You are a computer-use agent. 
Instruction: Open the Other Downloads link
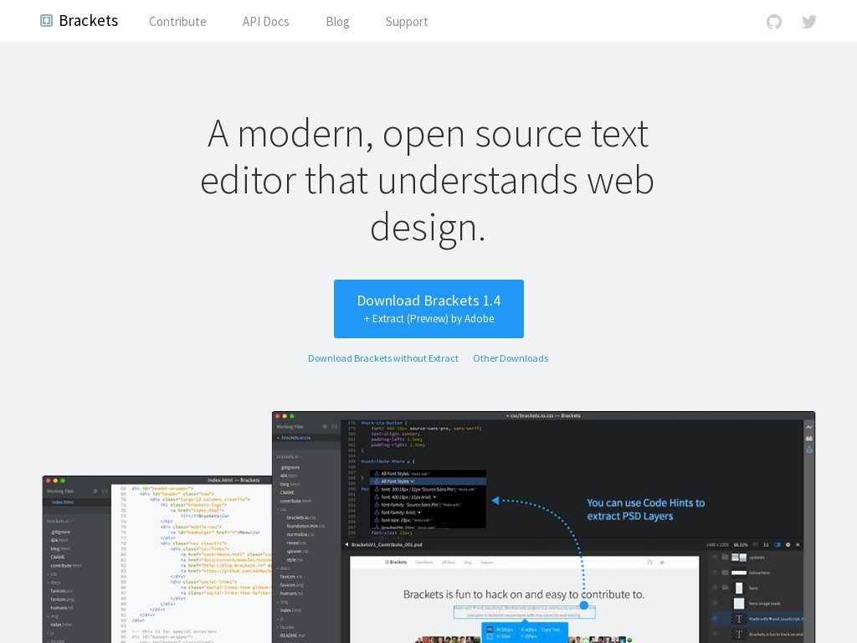pos(511,358)
